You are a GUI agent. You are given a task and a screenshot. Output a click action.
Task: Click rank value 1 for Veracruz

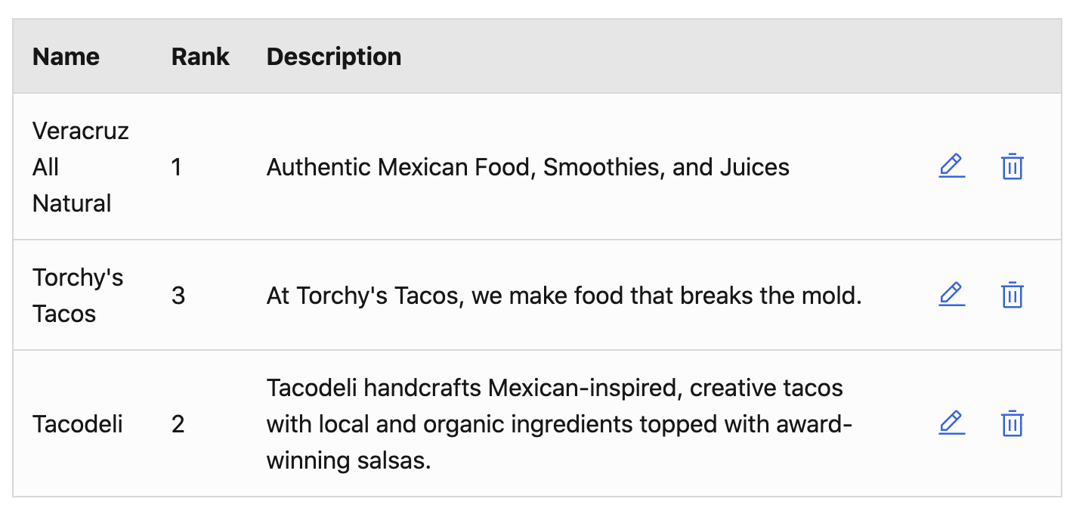tap(177, 167)
